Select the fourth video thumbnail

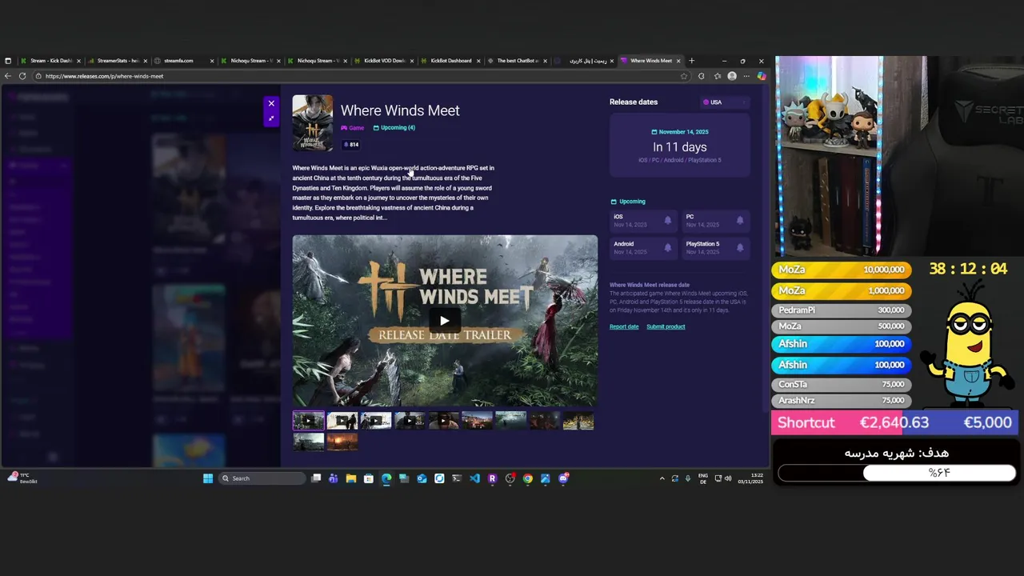410,421
